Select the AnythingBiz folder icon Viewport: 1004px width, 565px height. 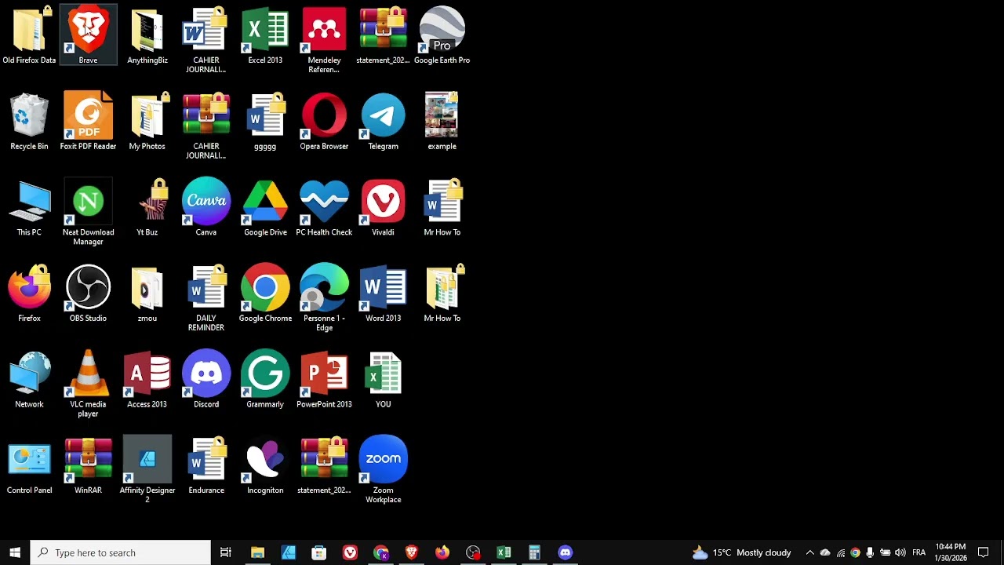point(147,35)
